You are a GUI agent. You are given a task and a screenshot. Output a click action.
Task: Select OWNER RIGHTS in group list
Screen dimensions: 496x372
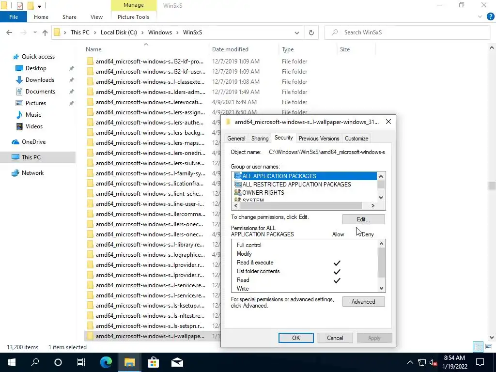point(263,193)
